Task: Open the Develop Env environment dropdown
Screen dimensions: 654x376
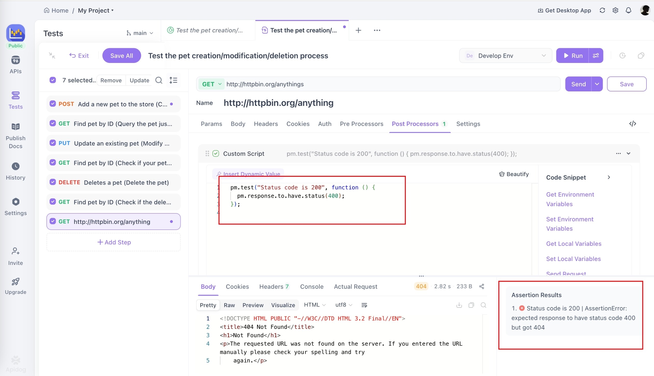Action: pos(505,56)
